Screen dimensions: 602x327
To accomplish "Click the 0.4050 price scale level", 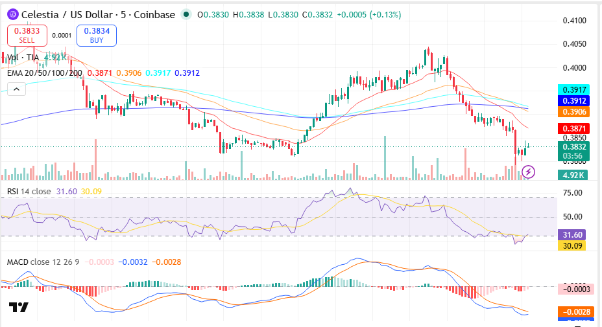I will tap(574, 44).
